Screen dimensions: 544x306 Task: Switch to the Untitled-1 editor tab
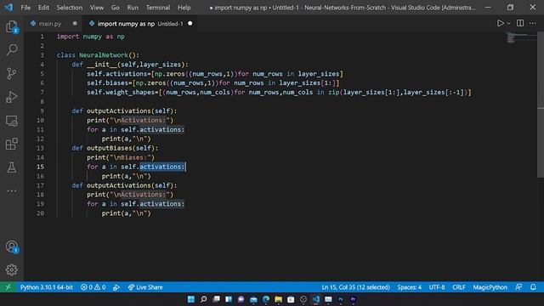(x=140, y=24)
